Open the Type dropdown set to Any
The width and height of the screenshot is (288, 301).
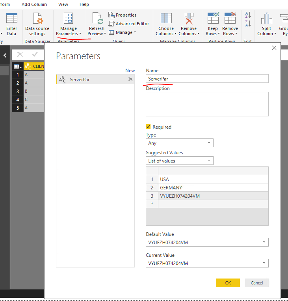(x=180, y=143)
